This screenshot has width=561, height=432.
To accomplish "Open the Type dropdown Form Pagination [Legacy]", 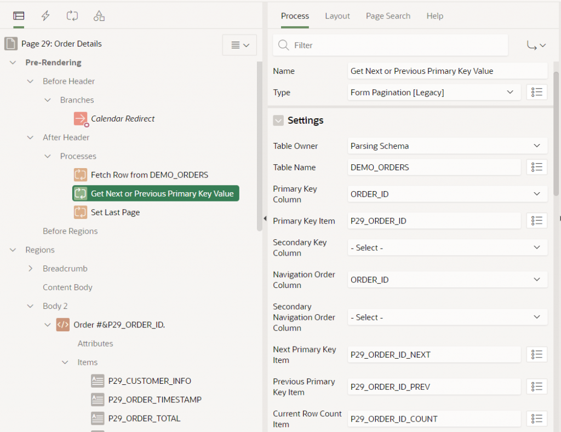I will pos(434,93).
